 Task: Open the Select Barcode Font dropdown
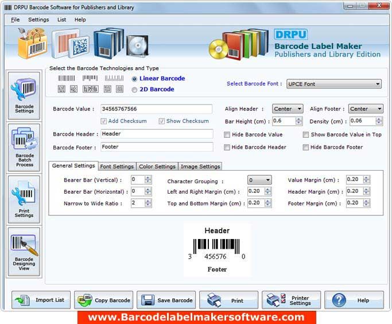point(334,84)
